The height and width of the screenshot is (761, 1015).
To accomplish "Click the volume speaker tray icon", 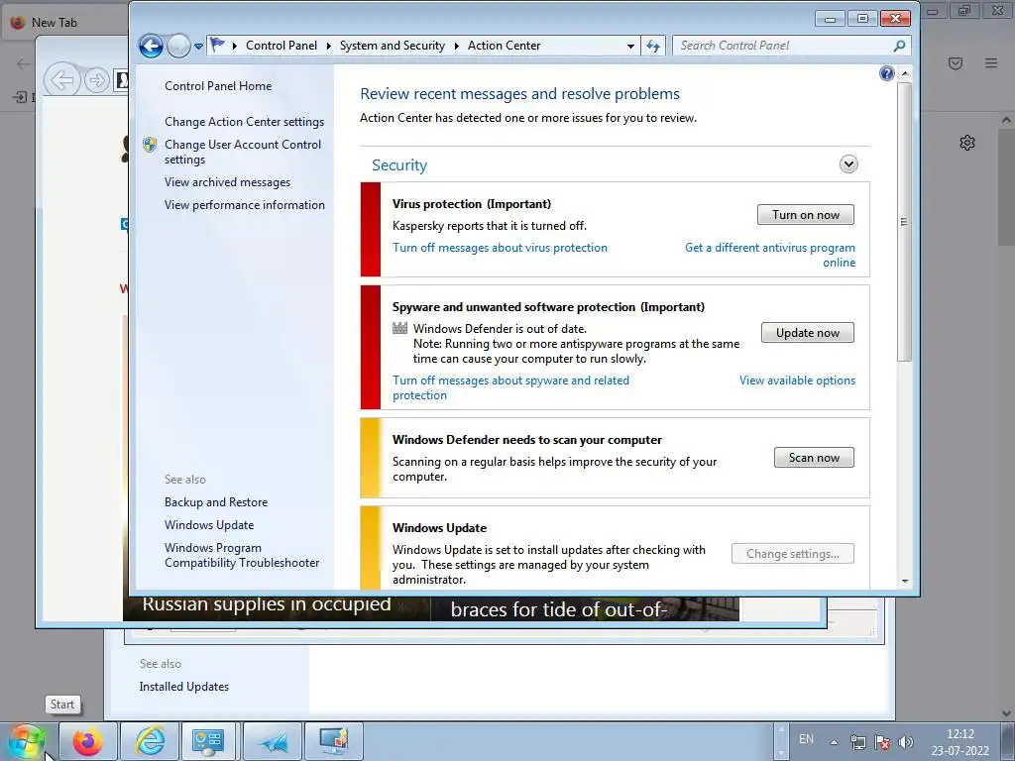I will (906, 742).
